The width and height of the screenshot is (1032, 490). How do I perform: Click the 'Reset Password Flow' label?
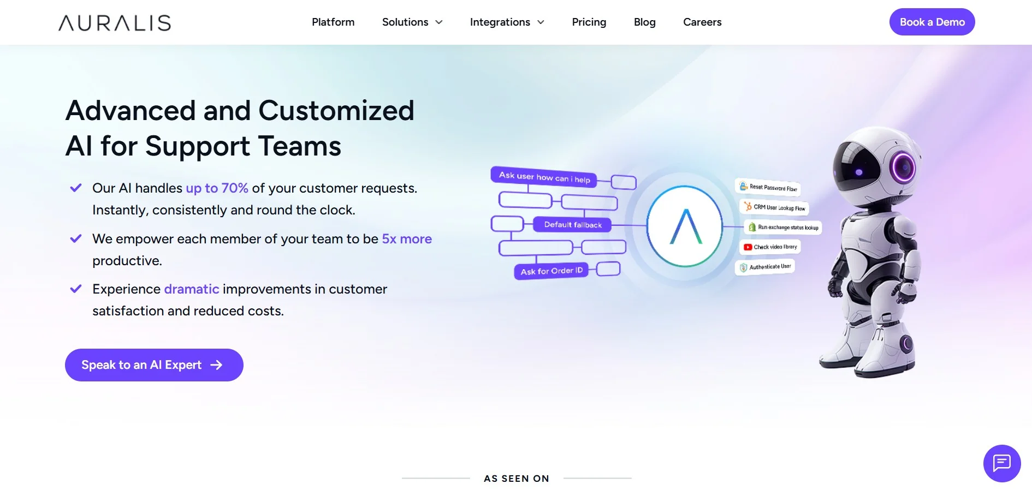773,188
